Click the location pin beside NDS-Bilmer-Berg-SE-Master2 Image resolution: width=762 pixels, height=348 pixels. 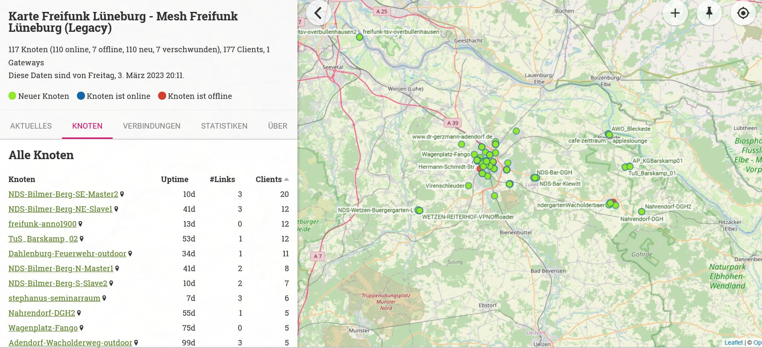[x=122, y=194]
